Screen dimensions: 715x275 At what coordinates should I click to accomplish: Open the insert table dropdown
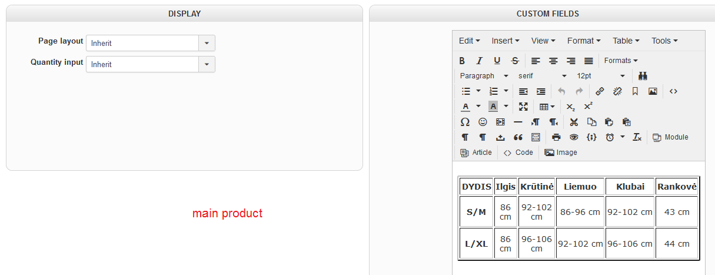(x=547, y=107)
